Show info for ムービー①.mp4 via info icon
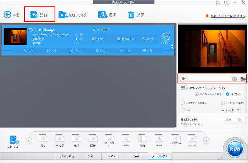248x163 pixels. (31, 30)
